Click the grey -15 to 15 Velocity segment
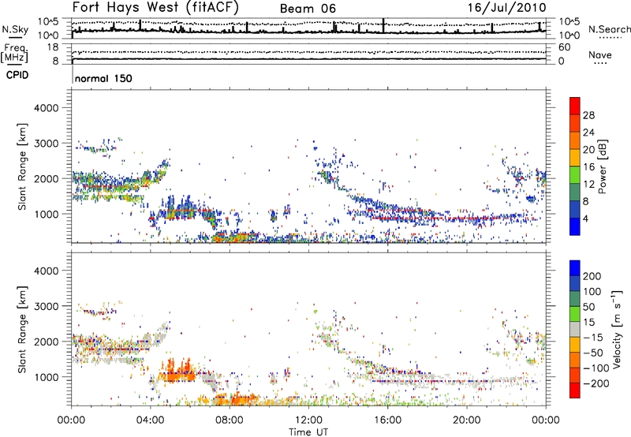Screen dimensions: 631x437 575,330
